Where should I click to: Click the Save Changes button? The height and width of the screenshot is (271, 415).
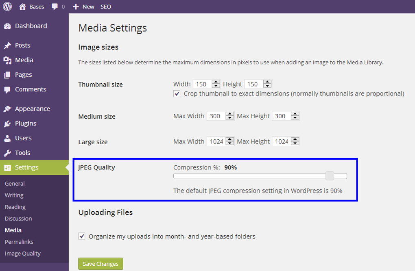click(100, 264)
